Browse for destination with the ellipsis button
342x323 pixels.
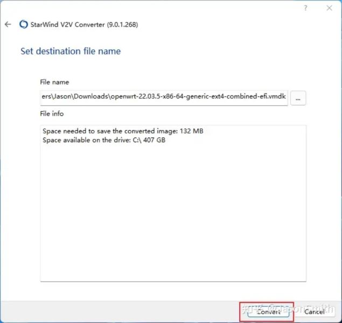tap(298, 99)
